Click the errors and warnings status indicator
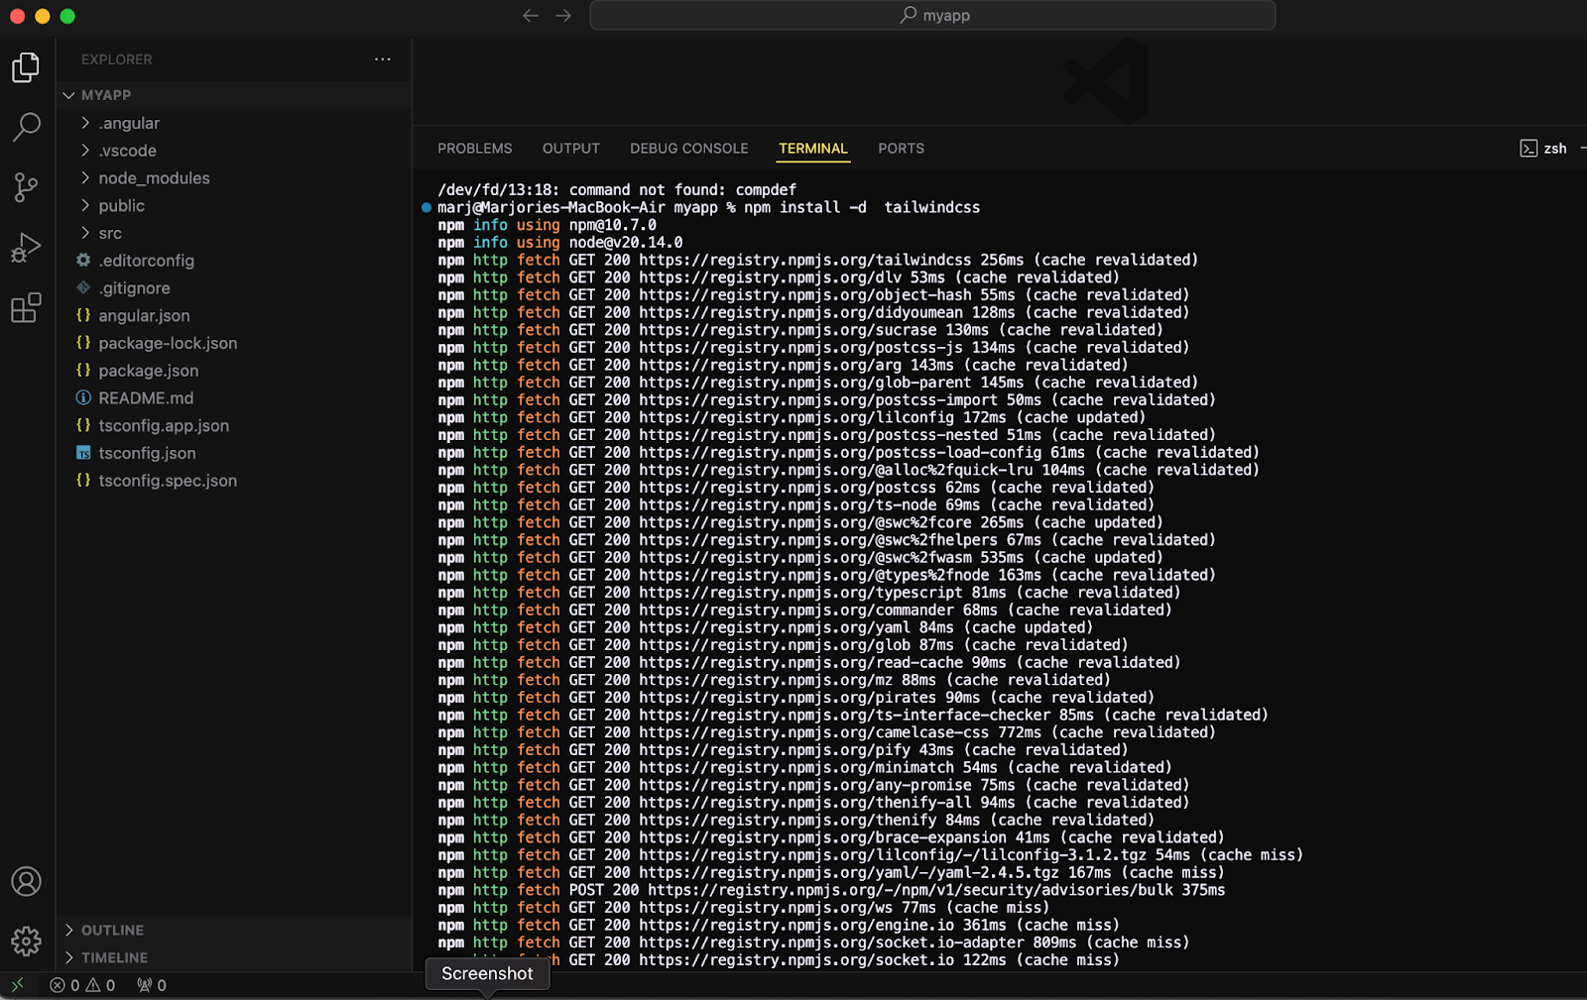The height and width of the screenshot is (1000, 1587). pyautogui.click(x=83, y=985)
